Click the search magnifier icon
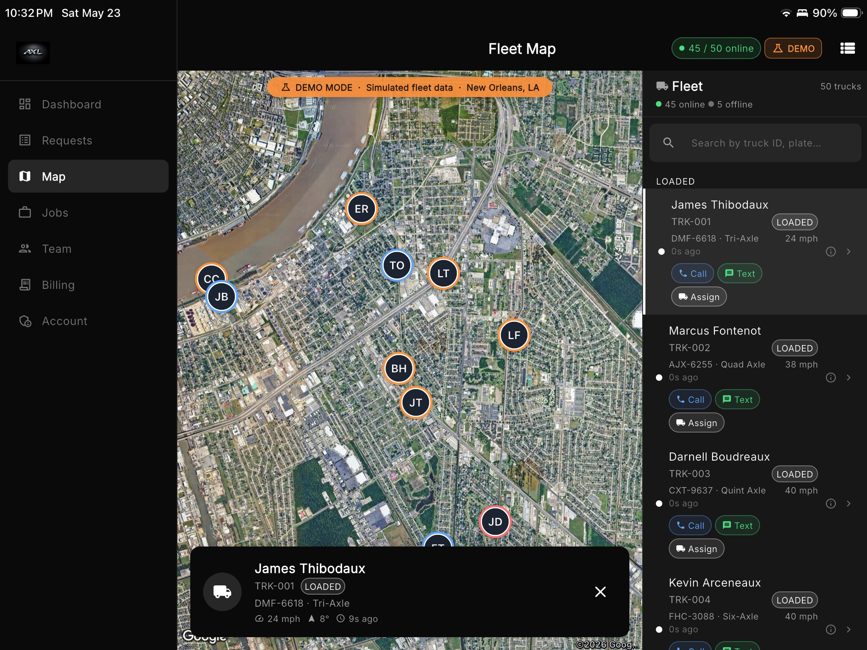The image size is (867, 650). click(x=668, y=143)
